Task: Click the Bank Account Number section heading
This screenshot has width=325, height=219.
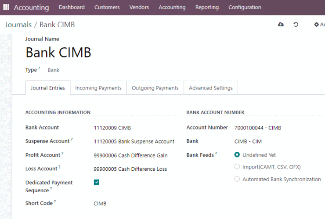Action: 215,112
